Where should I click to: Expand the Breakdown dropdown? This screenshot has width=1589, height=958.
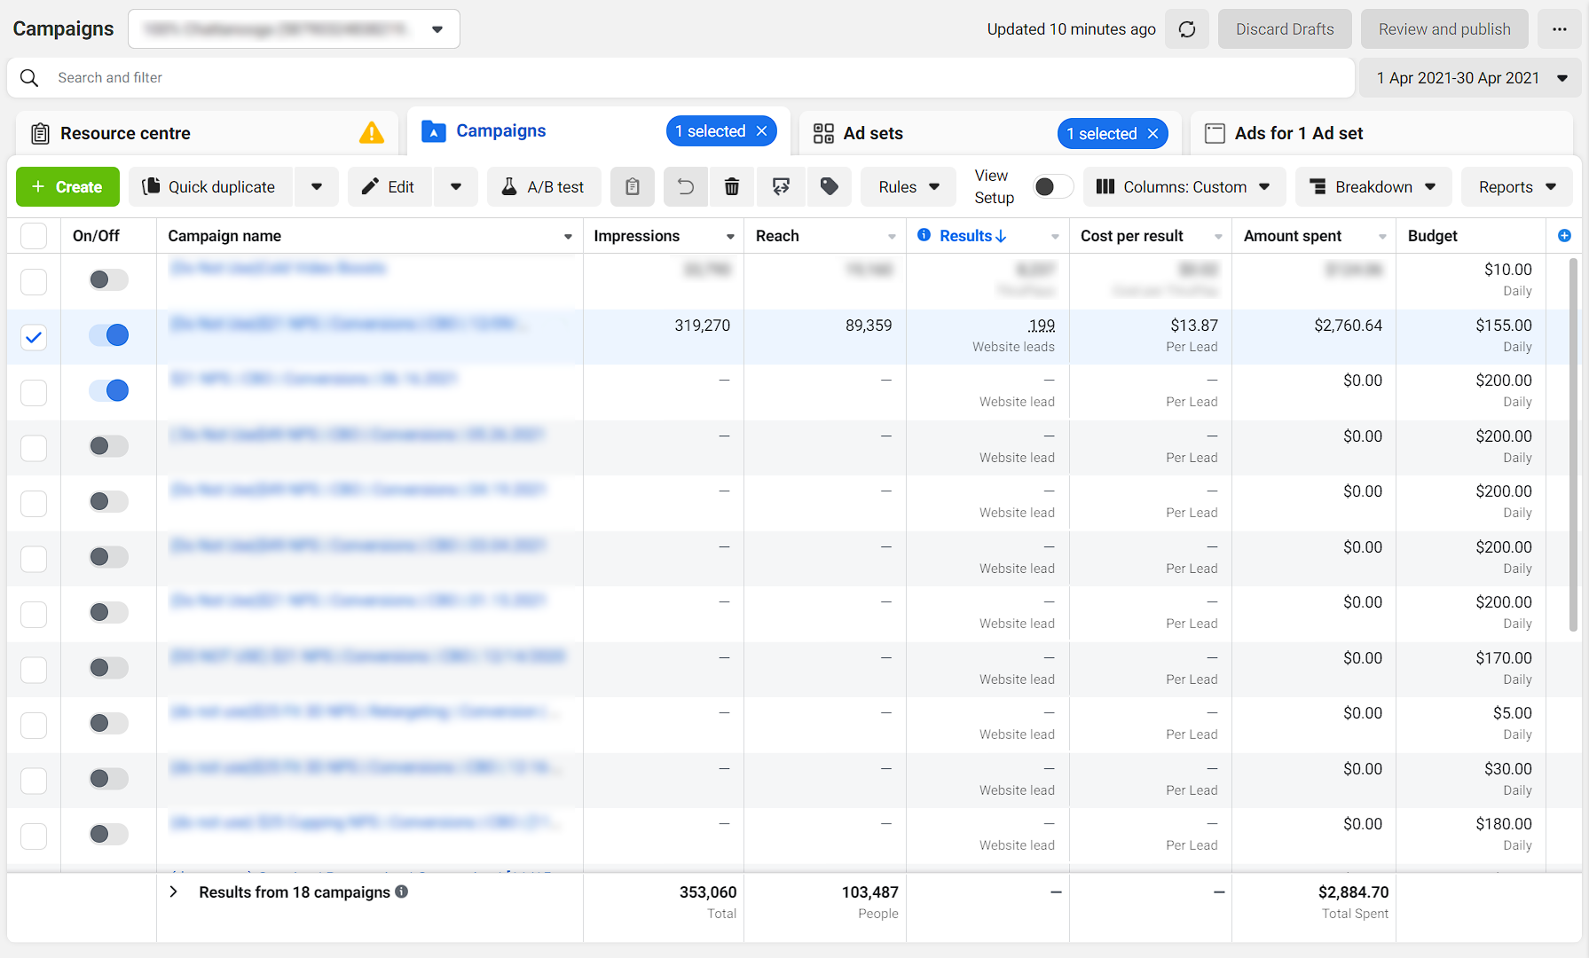pyautogui.click(x=1372, y=186)
